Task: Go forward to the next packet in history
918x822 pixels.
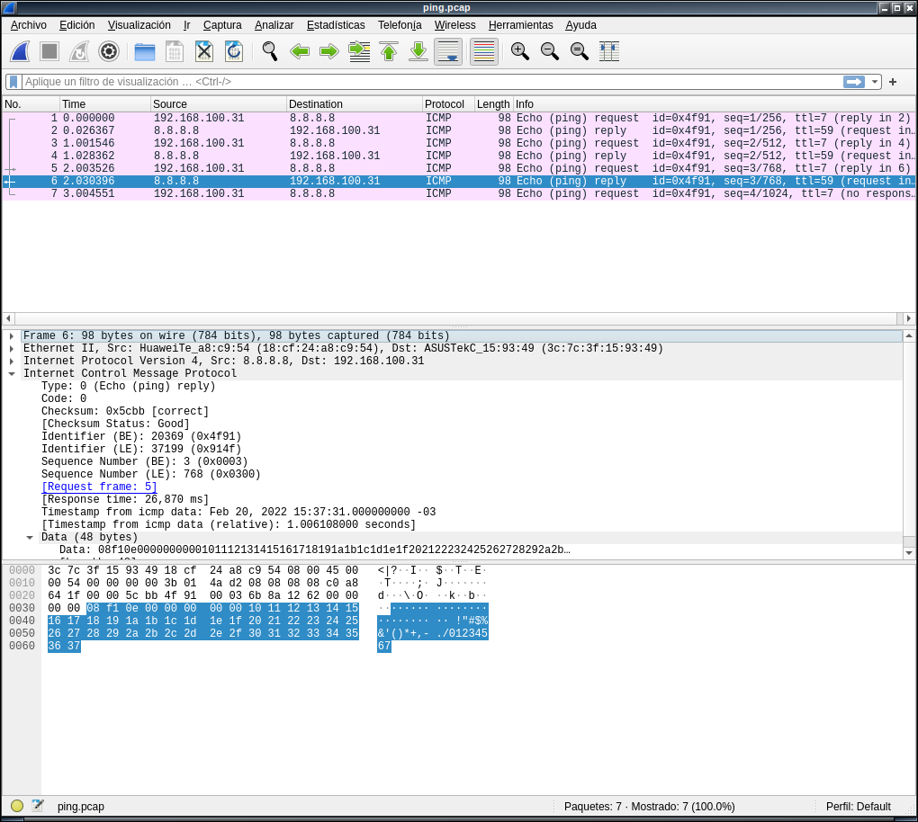Action: [x=329, y=51]
